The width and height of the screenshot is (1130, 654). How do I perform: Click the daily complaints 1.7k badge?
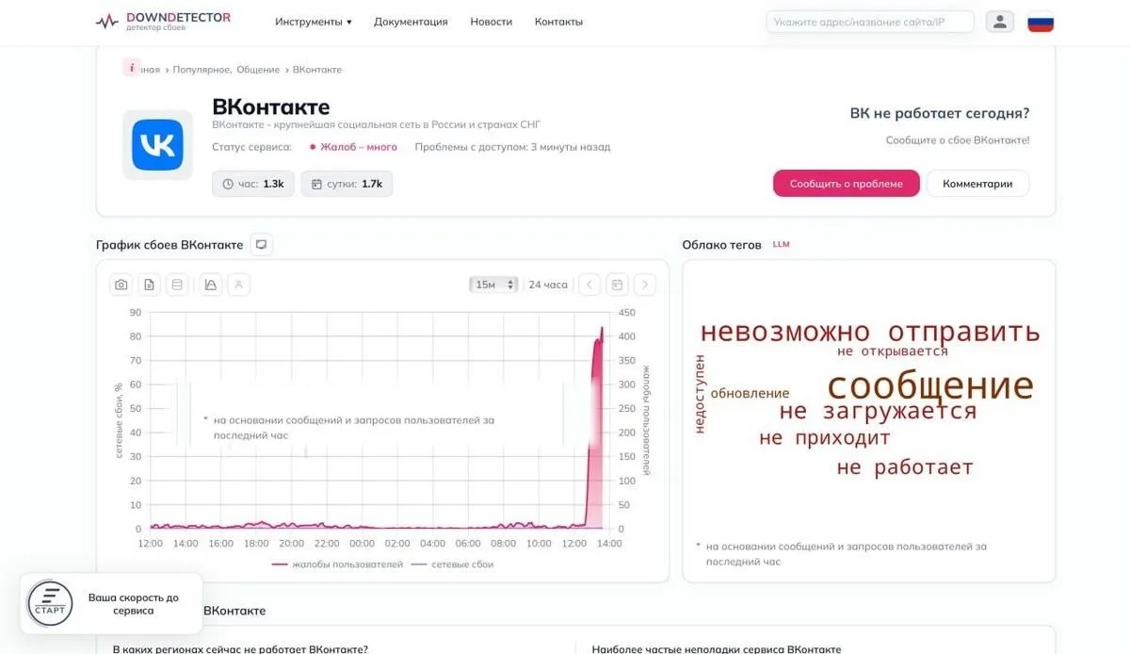point(347,184)
